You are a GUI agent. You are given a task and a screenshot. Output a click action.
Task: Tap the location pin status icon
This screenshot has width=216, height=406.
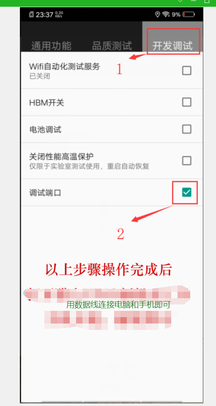click(157, 14)
